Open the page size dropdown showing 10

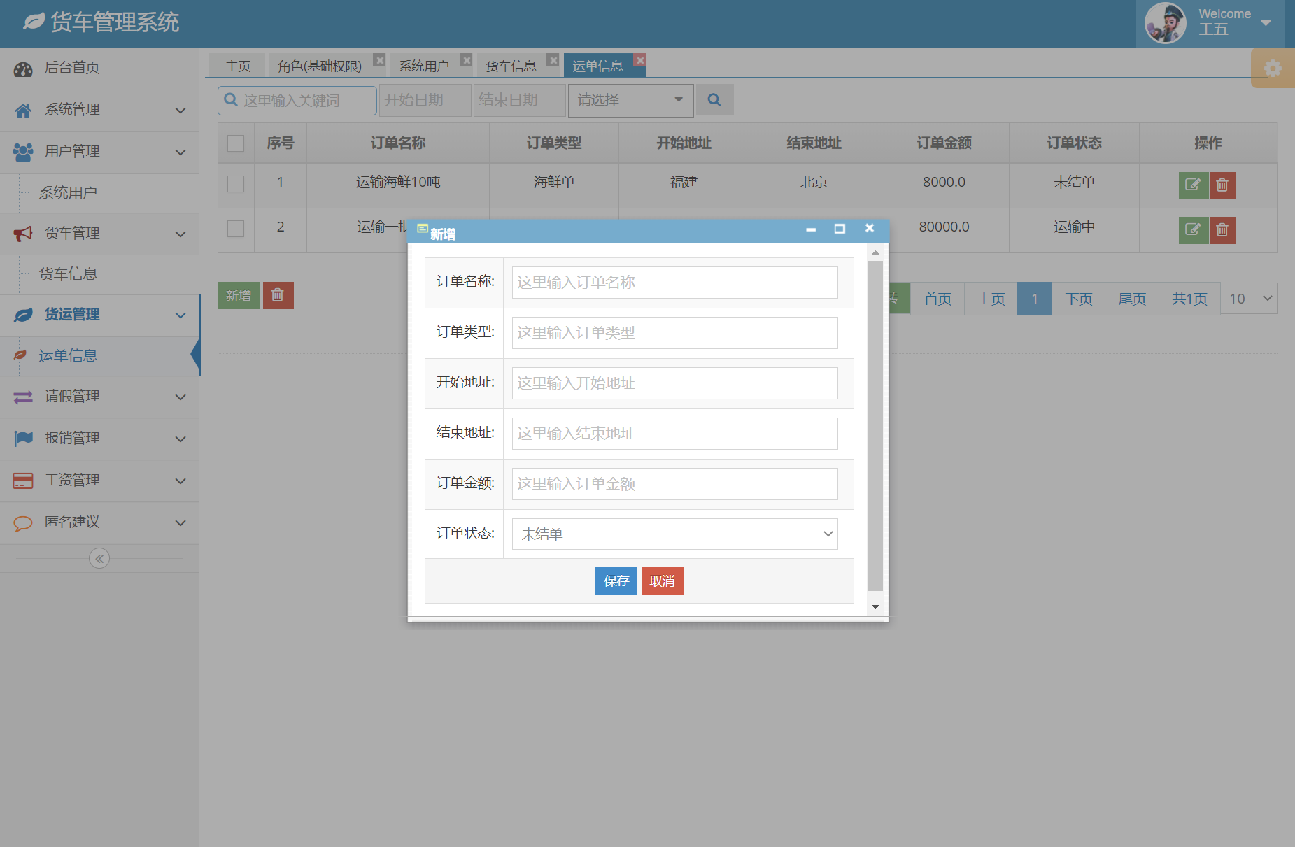(x=1248, y=298)
